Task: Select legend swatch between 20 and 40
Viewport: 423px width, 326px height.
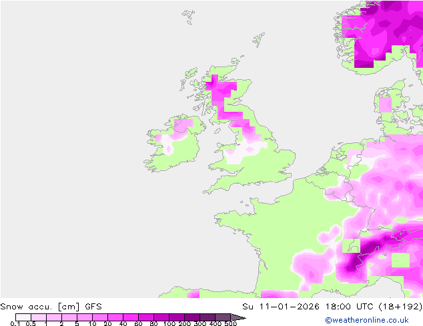Action: [x=115, y=317]
